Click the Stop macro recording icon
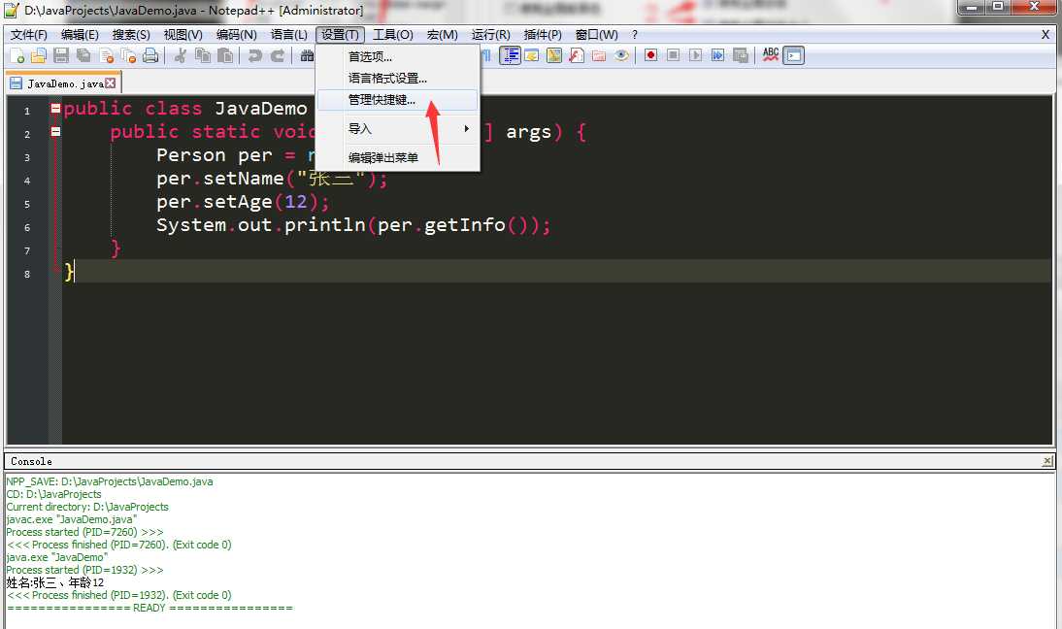 674,55
